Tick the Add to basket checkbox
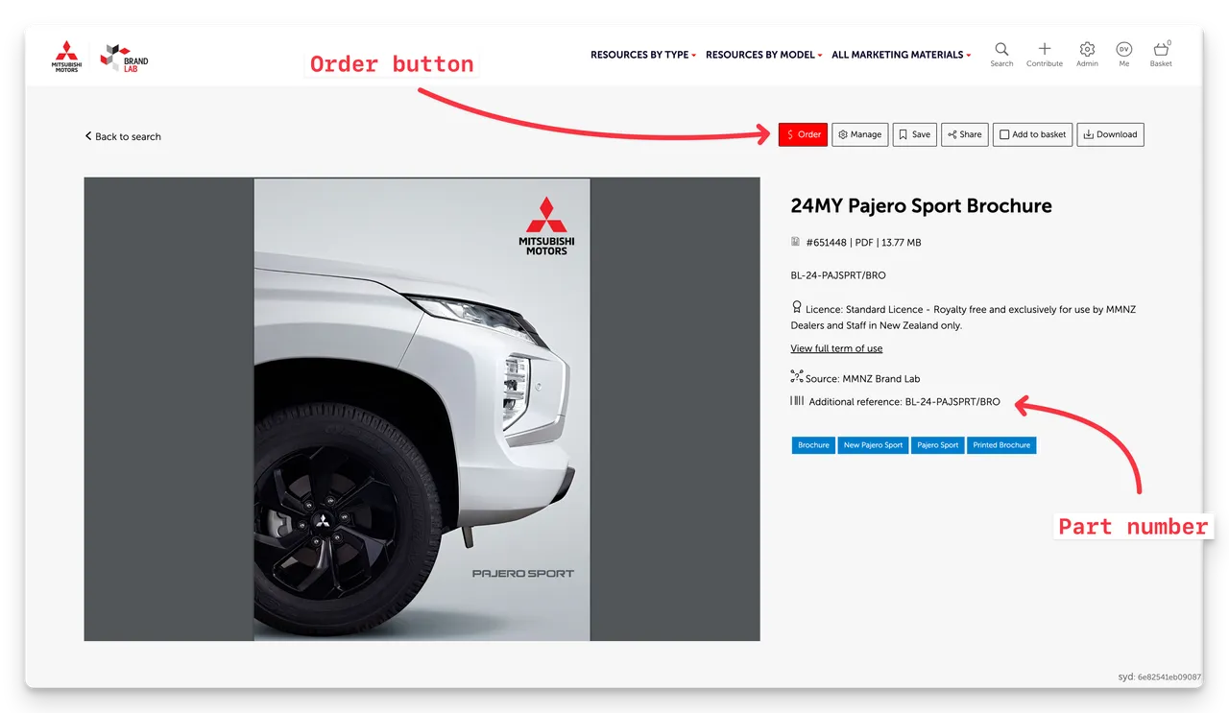The width and height of the screenshot is (1229, 713). click(x=1004, y=135)
